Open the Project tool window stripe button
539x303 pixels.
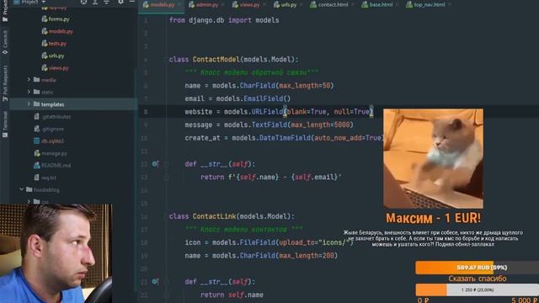pyautogui.click(x=5, y=10)
